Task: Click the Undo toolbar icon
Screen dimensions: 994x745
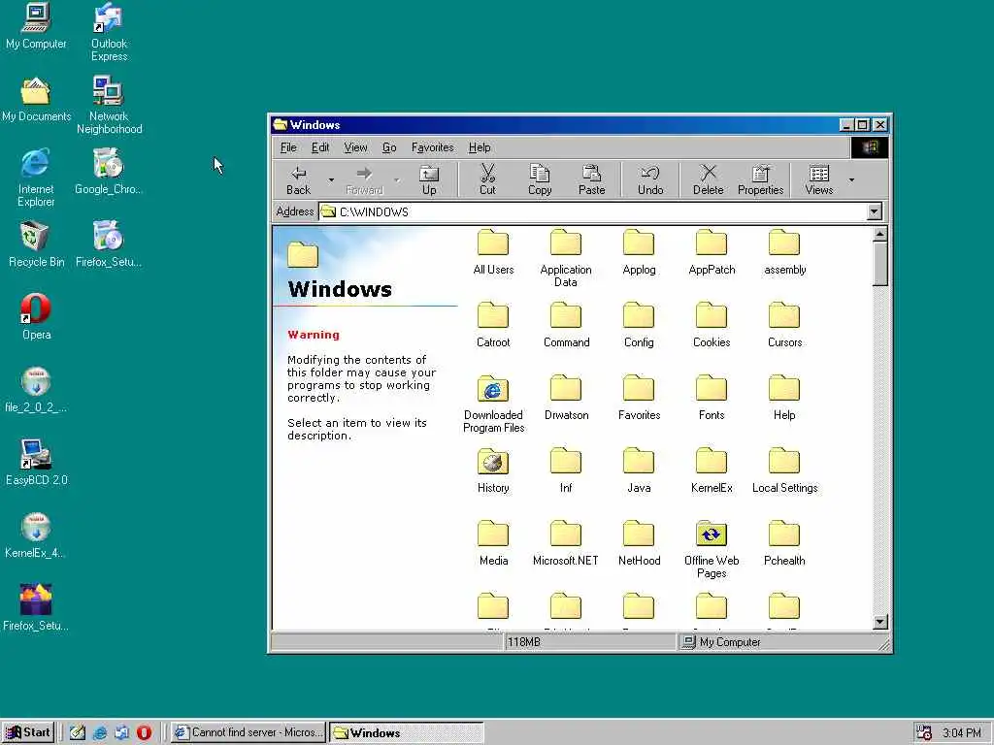Action: 650,179
